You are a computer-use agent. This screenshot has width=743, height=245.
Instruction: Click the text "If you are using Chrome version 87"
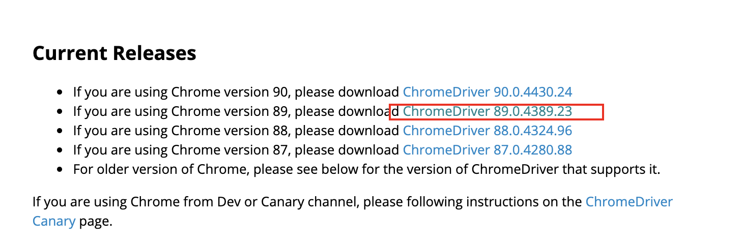[182, 150]
